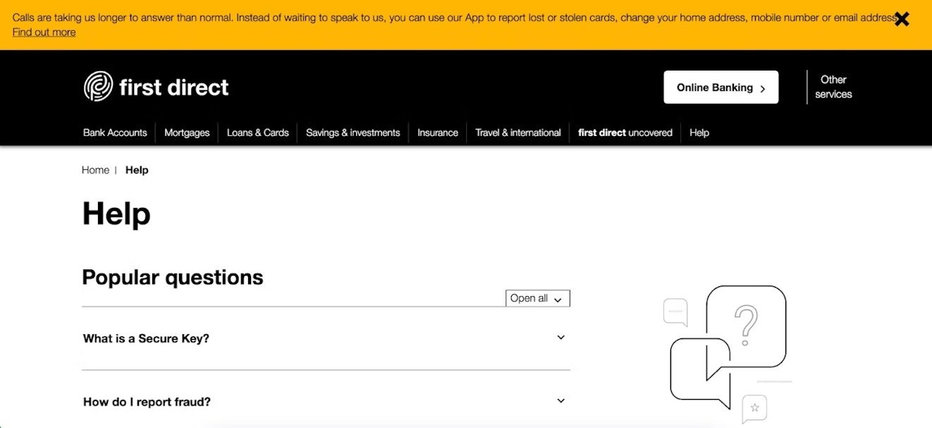The height and width of the screenshot is (428, 932).
Task: Expand the 'How do I report fraud?' question
Action: [560, 401]
